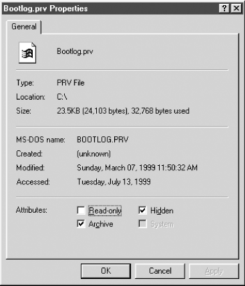This screenshot has height=286, width=245.
Task: Select the General tab
Action: point(24,27)
